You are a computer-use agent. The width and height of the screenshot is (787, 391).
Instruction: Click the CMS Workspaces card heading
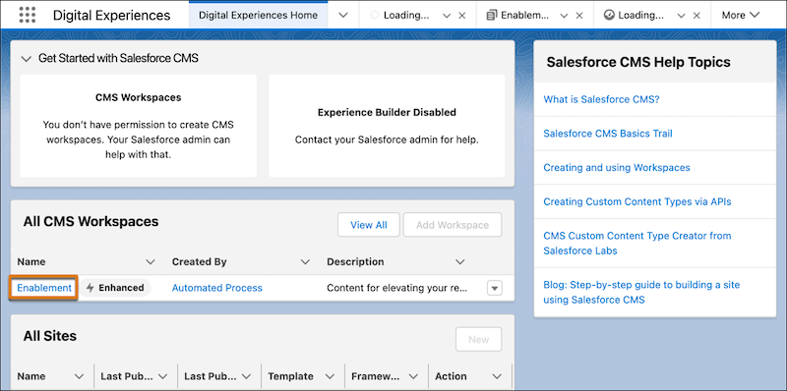click(x=138, y=97)
